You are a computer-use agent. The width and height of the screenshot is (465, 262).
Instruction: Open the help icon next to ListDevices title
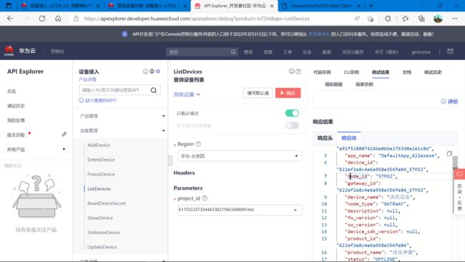pos(298,71)
